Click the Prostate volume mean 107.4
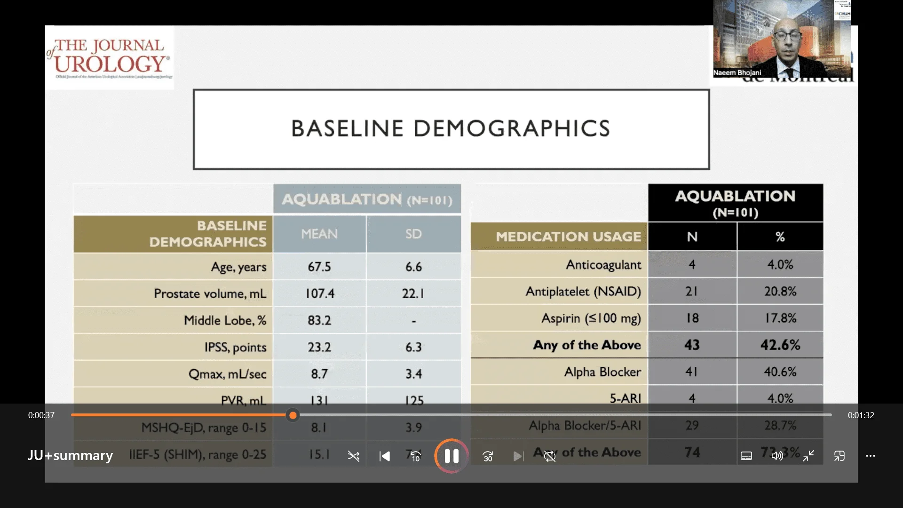This screenshot has height=508, width=903. [320, 294]
